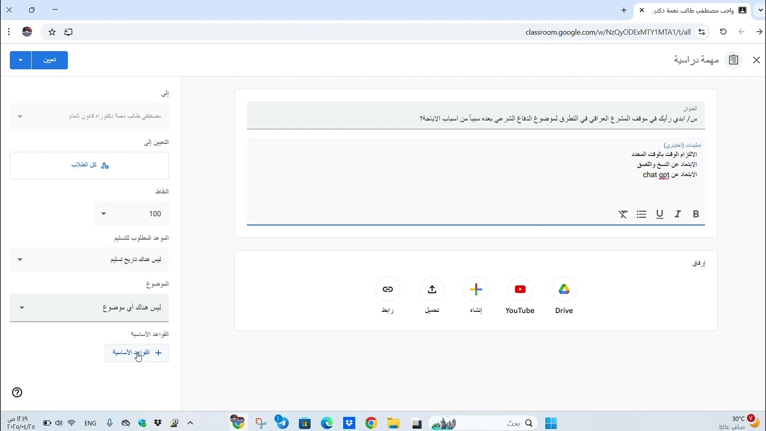Bookmark this page with the star icon

pyautogui.click(x=52, y=32)
